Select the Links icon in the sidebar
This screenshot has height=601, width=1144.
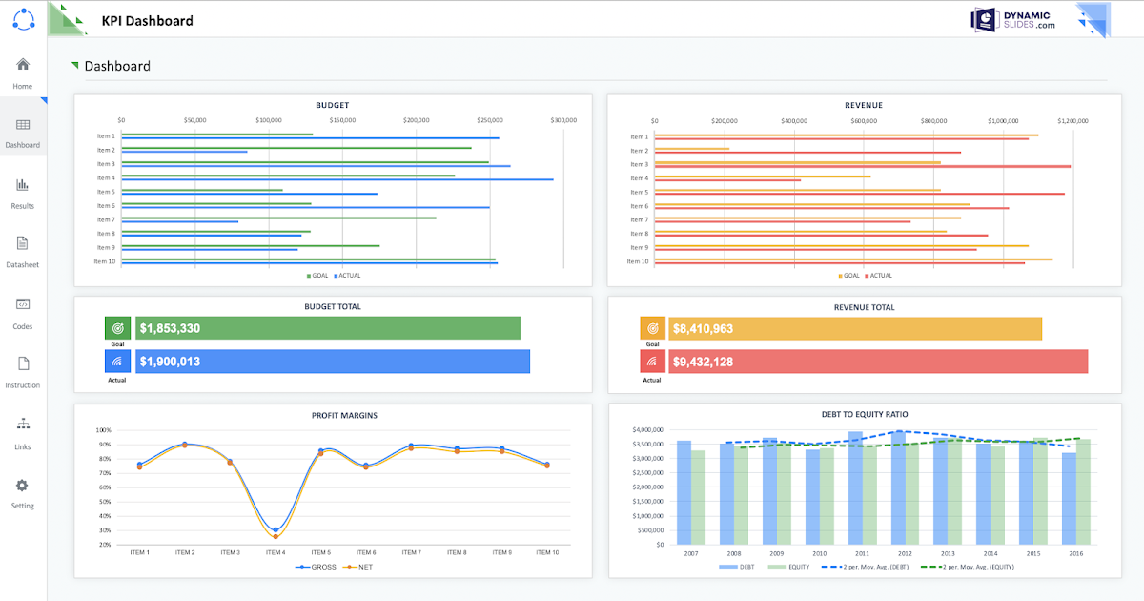click(x=22, y=431)
